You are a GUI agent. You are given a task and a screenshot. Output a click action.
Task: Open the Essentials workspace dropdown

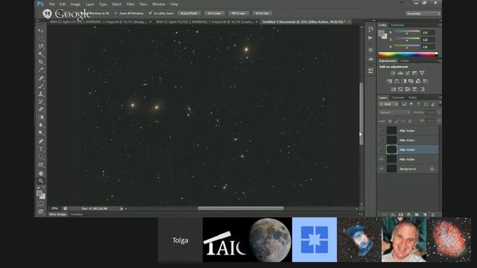point(423,13)
